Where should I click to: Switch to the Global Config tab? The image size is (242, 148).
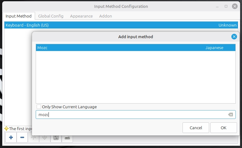(51, 16)
